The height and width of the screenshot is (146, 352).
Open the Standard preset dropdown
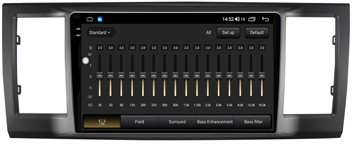point(101,33)
